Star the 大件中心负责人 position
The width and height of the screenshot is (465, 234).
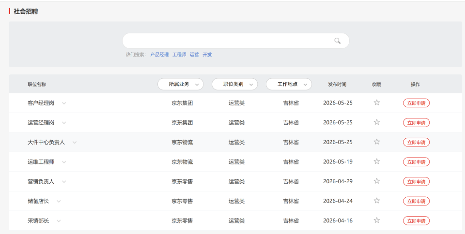coord(377,142)
